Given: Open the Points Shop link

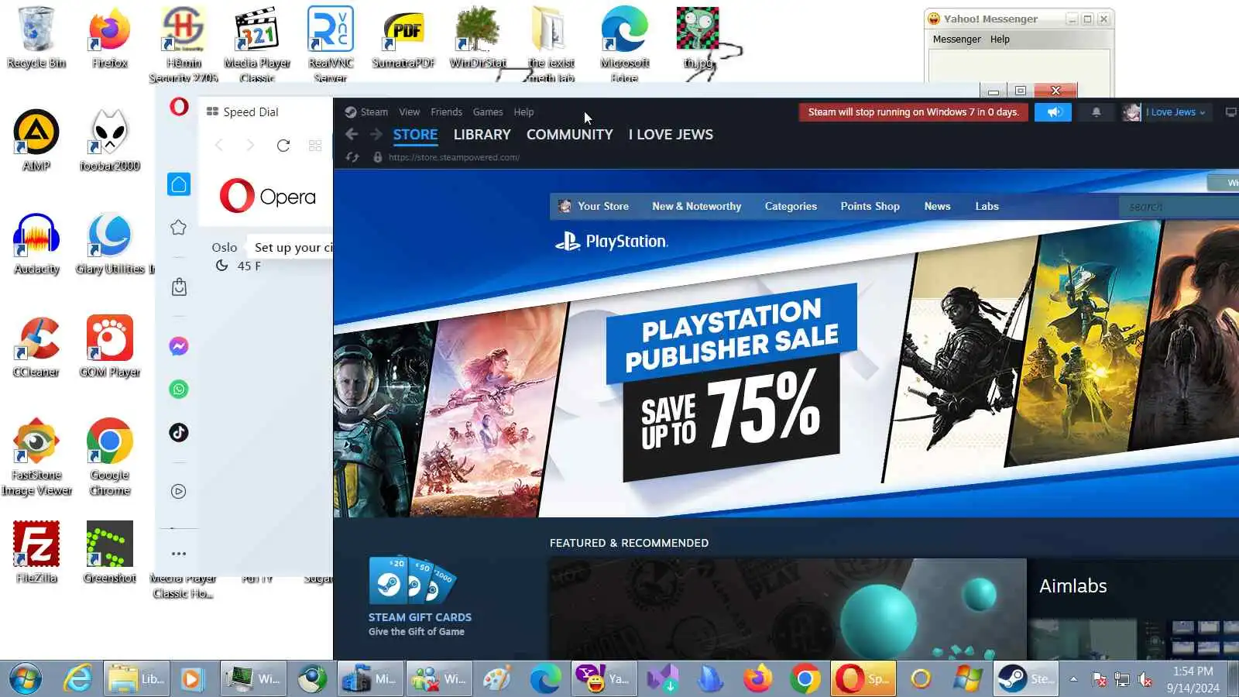Looking at the screenshot, I should coord(870,206).
